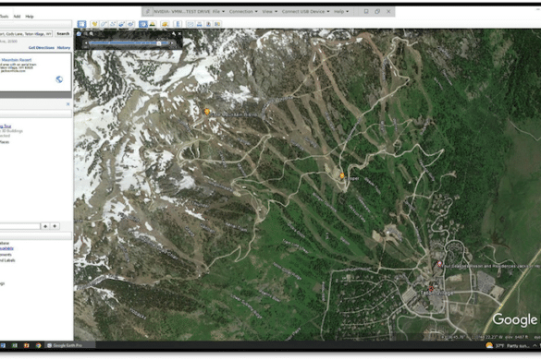Click the pin icon on VMware toolbar
The width and height of the screenshot is (541, 360).
tap(148, 11)
